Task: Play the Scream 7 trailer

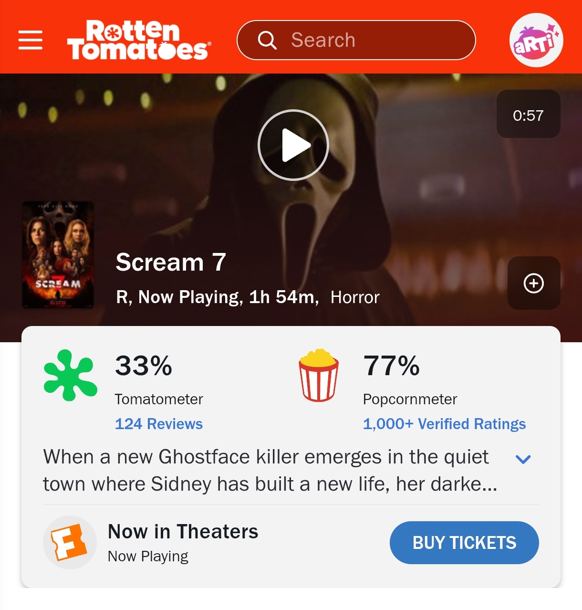Action: coord(293,145)
